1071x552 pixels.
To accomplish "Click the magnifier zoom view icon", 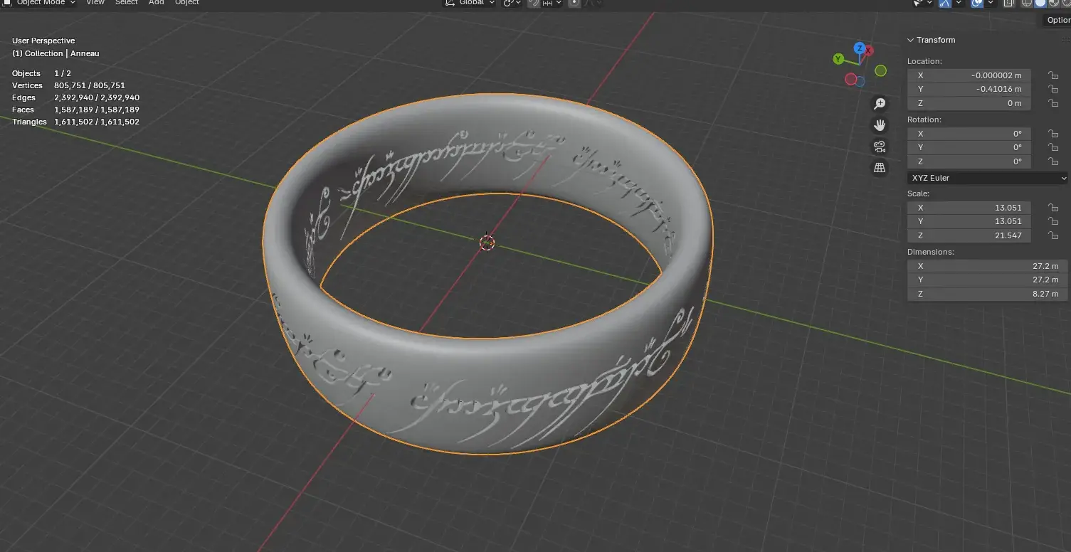I will (x=880, y=104).
